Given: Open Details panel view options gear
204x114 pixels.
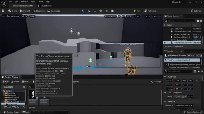Looking at the screenshot, I should coord(202,71).
